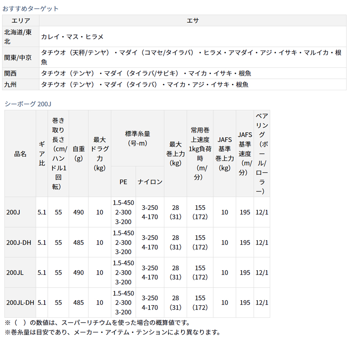Click 12/1 bearing value in 200JL-DH row
The image size is (353, 337).
click(x=262, y=302)
